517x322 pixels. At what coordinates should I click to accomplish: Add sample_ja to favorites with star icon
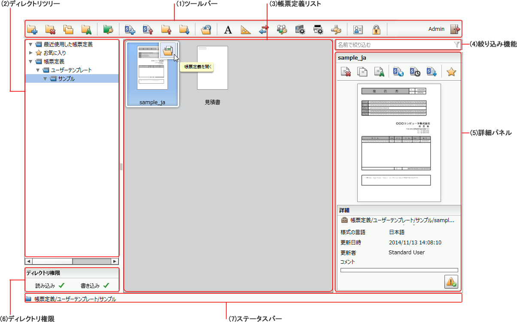pos(451,72)
